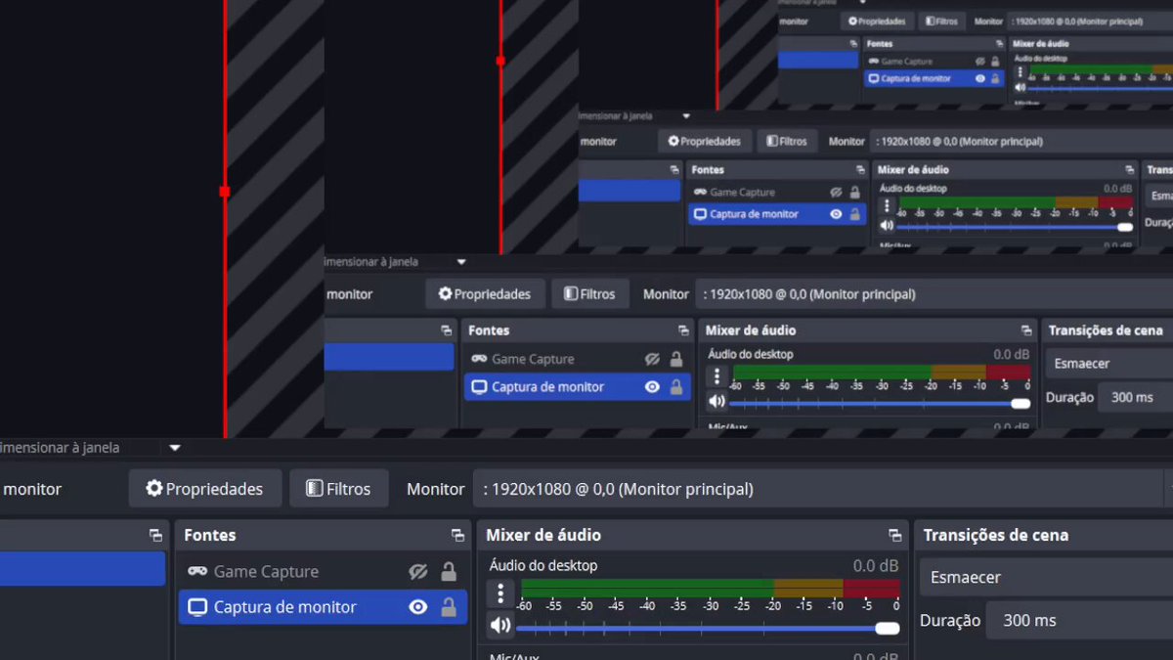Click the main Áudio do desktop volume slider handle

[888, 629]
